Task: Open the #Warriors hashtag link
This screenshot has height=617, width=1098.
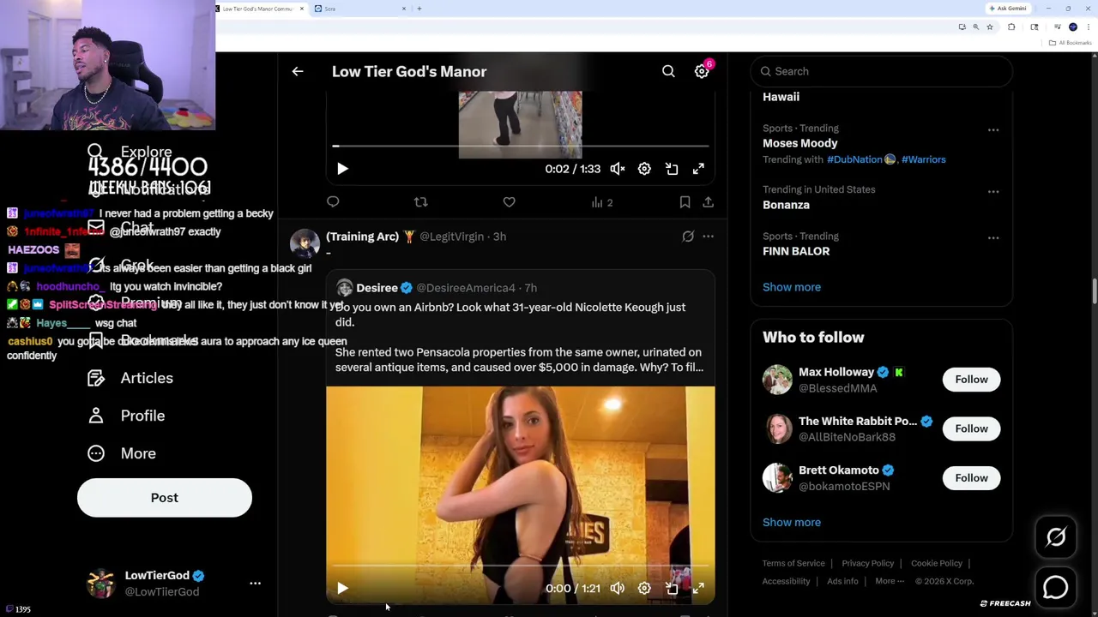Action: coord(924,159)
